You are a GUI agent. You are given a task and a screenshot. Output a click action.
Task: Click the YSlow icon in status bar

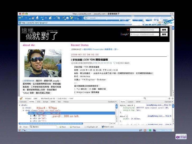[x=155, y=130]
